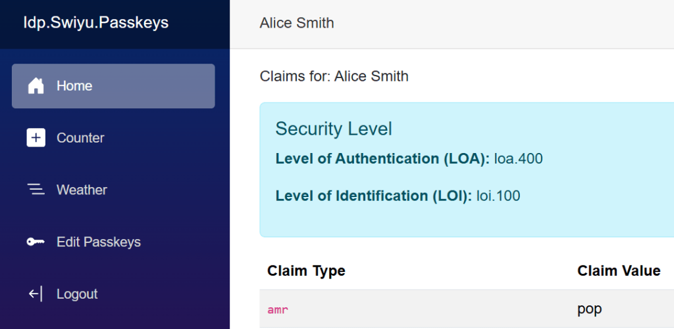This screenshot has width=674, height=329.
Task: Click the Idp.Swiyu.Passkeys brand title
Action: tap(96, 23)
